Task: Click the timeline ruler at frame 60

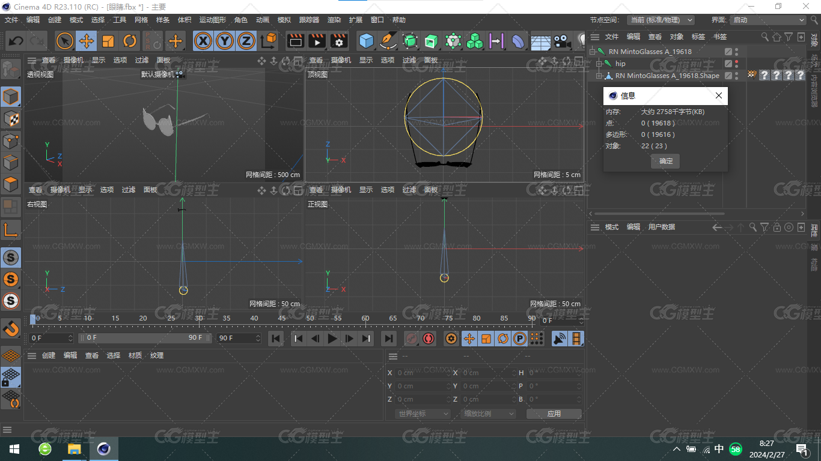Action: [x=365, y=318]
